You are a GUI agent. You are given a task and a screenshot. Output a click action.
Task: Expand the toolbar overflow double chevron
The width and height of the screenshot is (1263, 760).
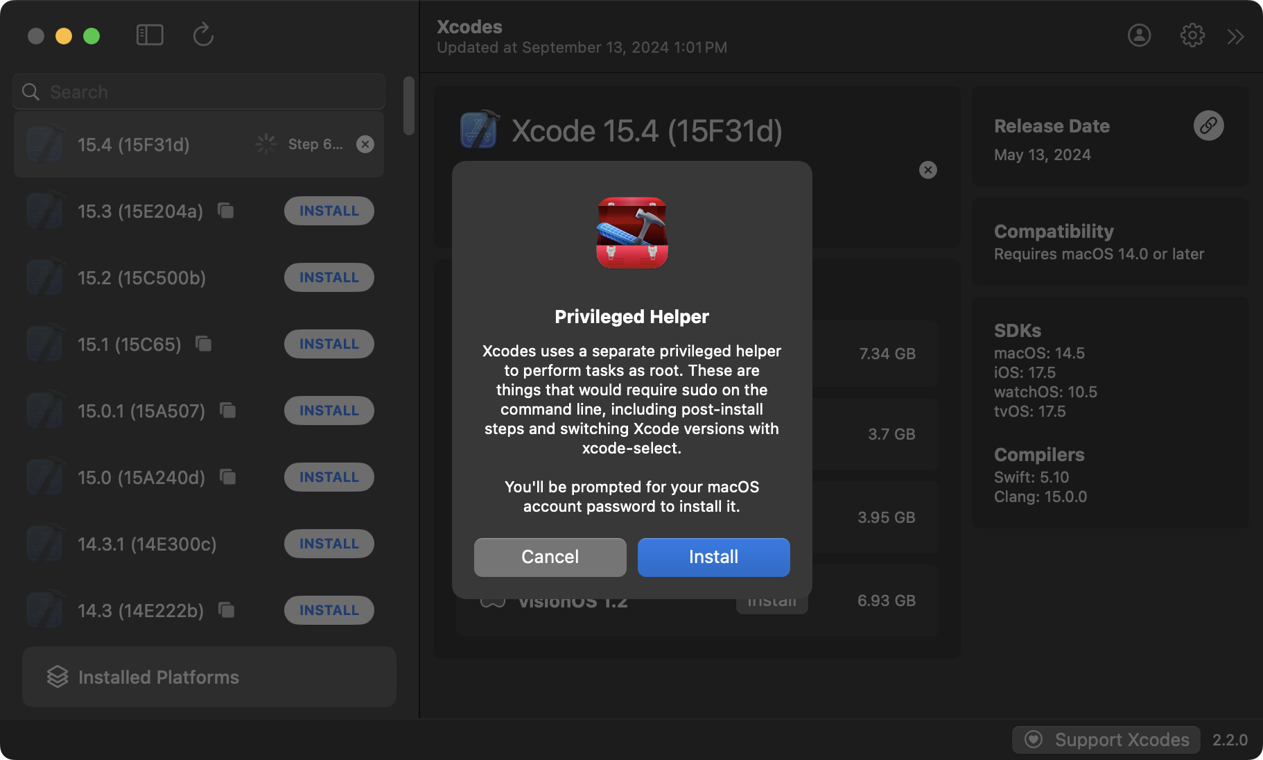tap(1235, 37)
